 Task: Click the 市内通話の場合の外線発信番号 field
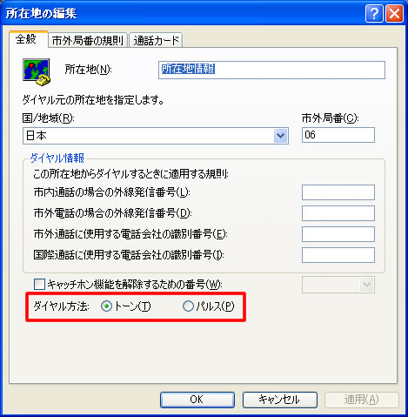338,192
